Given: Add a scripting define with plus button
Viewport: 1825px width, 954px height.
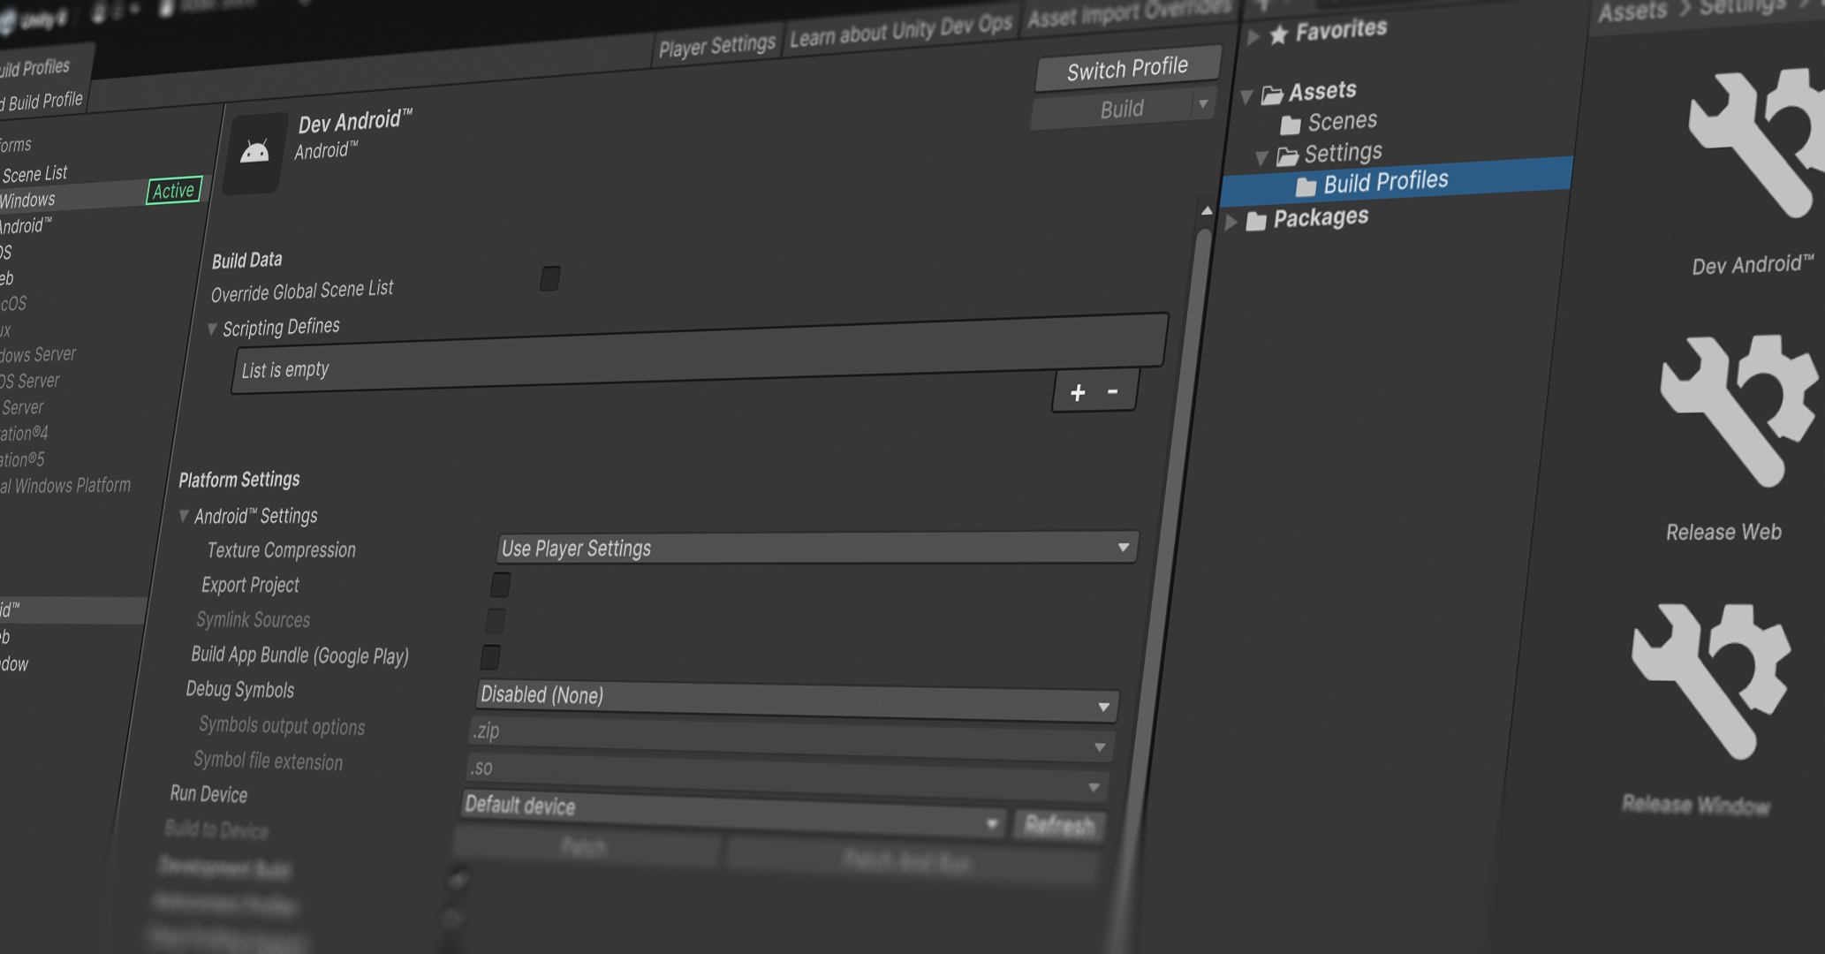Looking at the screenshot, I should tap(1078, 393).
